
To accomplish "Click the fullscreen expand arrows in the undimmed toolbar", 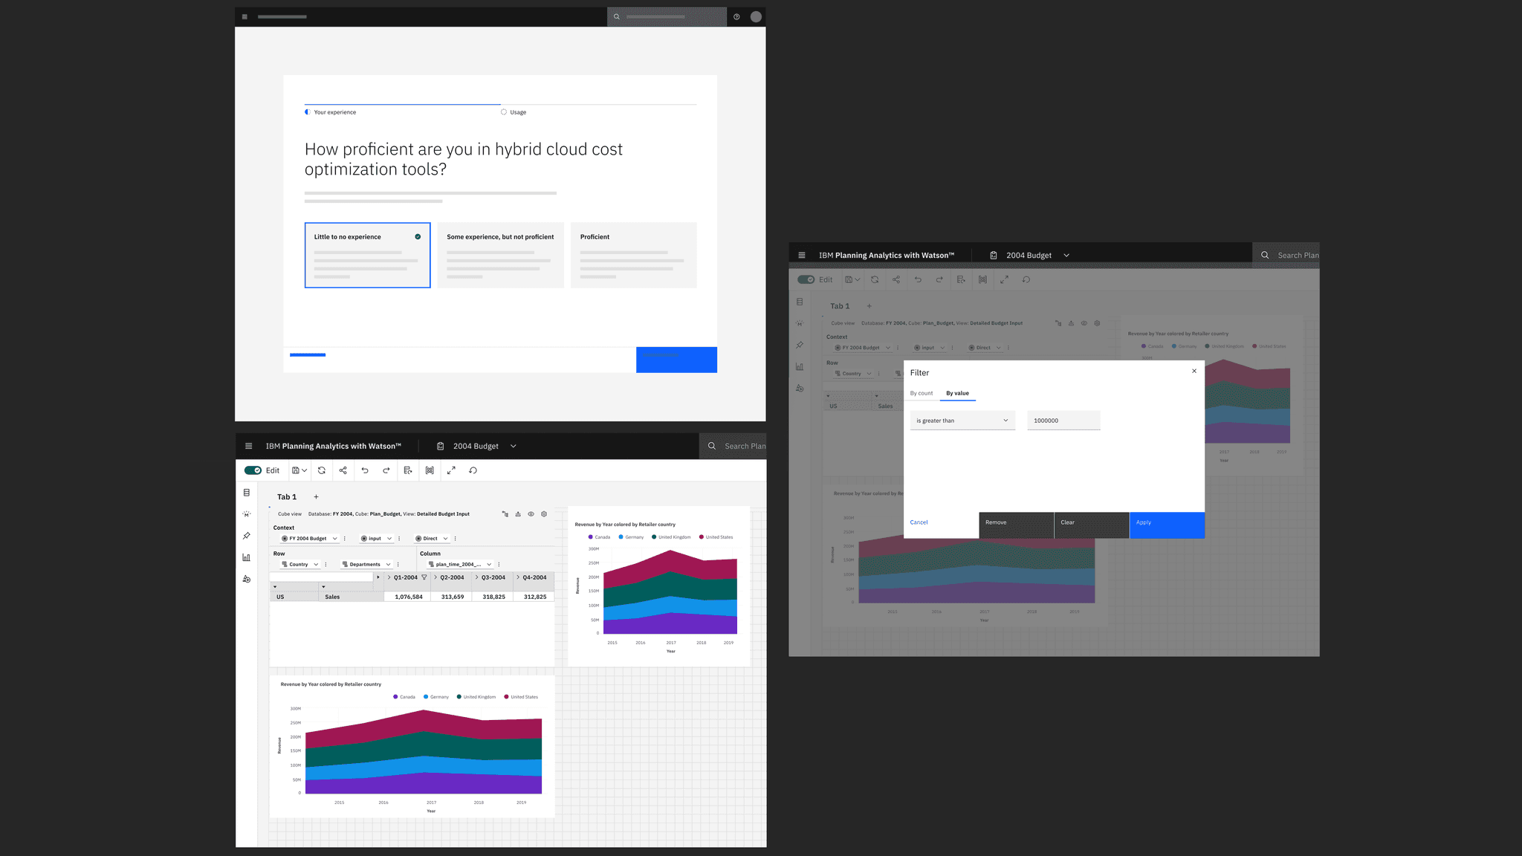I will tap(451, 470).
